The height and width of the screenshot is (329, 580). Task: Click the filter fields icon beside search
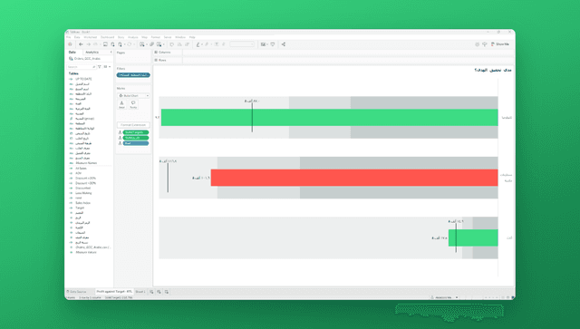click(100, 66)
